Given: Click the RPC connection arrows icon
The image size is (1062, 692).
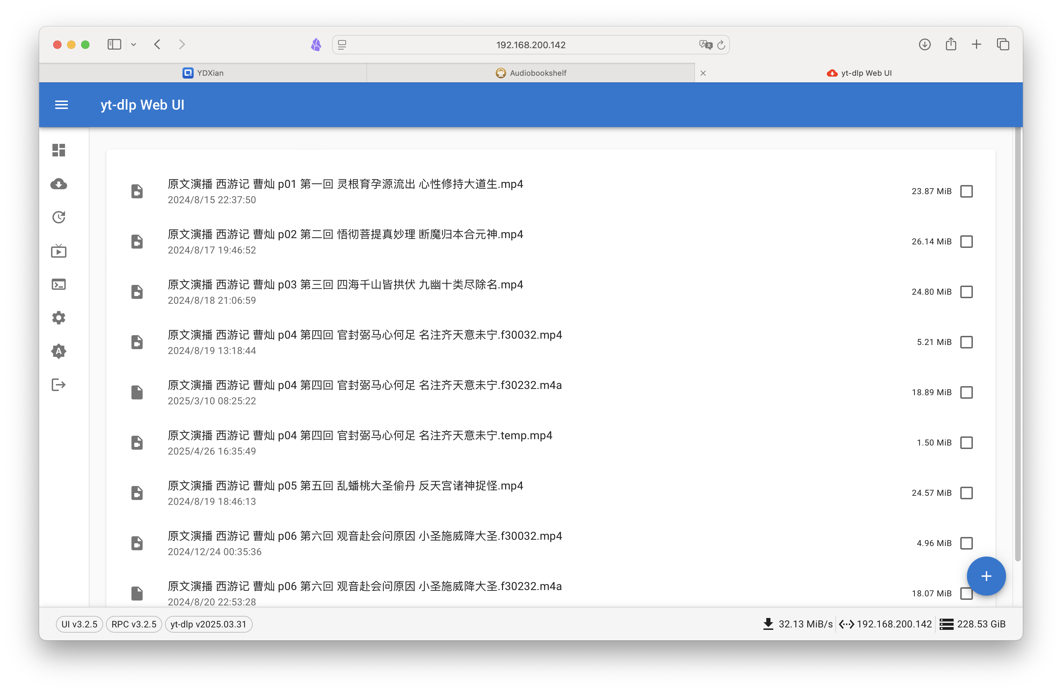Looking at the screenshot, I should coord(846,624).
